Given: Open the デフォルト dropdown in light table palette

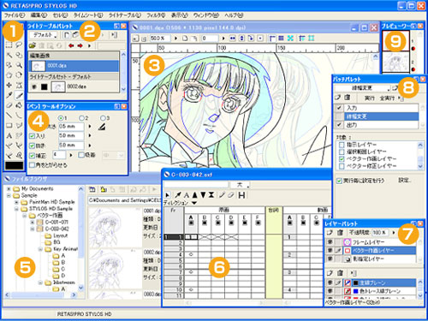Looking at the screenshot, I should [44, 35].
